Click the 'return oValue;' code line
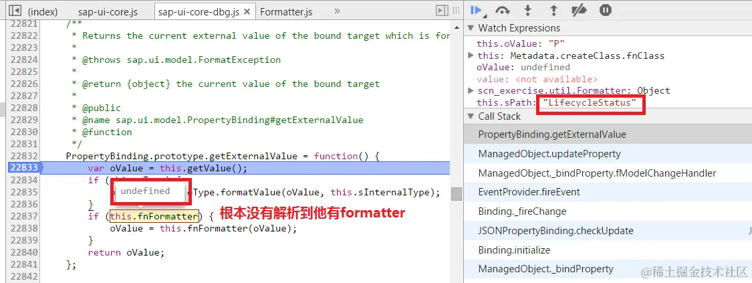752x283 pixels. click(126, 252)
